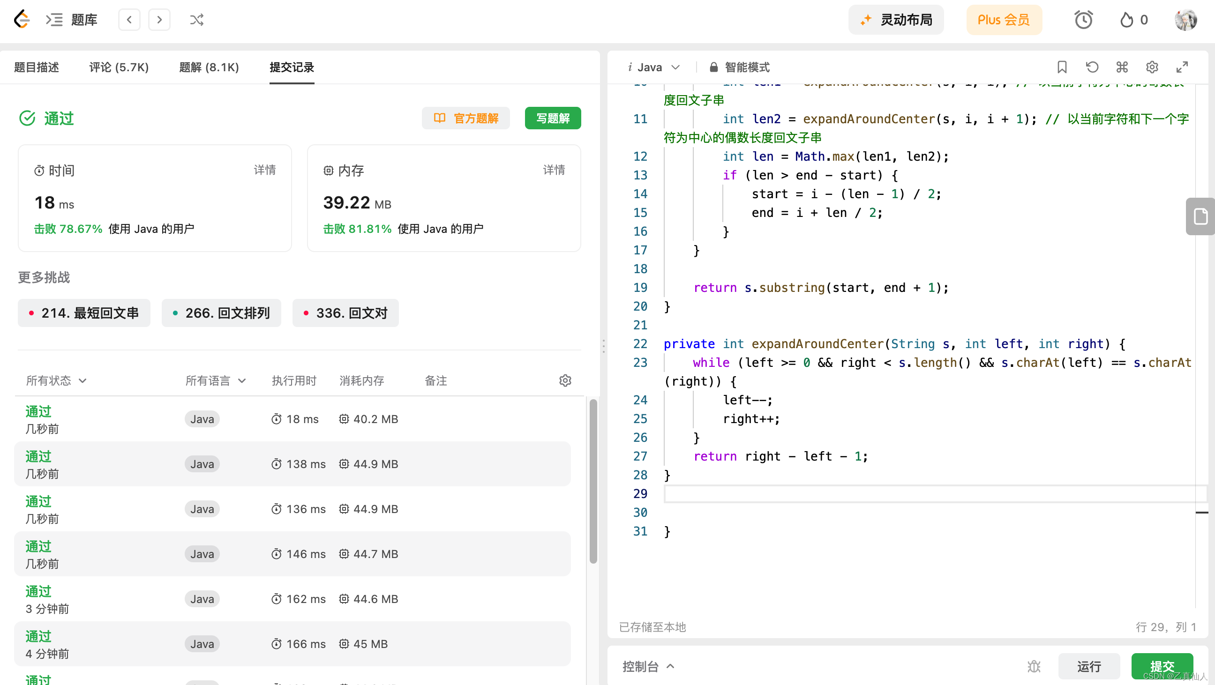Open the 18 ms 40.2 MB submission

click(292, 419)
